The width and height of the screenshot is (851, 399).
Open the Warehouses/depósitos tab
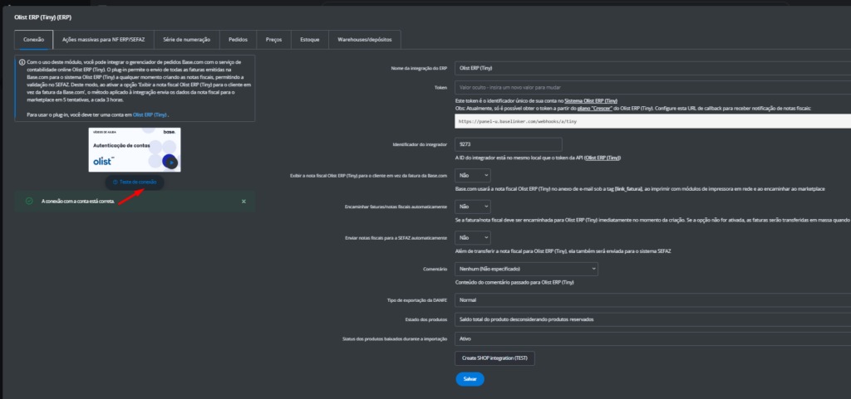(x=365, y=40)
